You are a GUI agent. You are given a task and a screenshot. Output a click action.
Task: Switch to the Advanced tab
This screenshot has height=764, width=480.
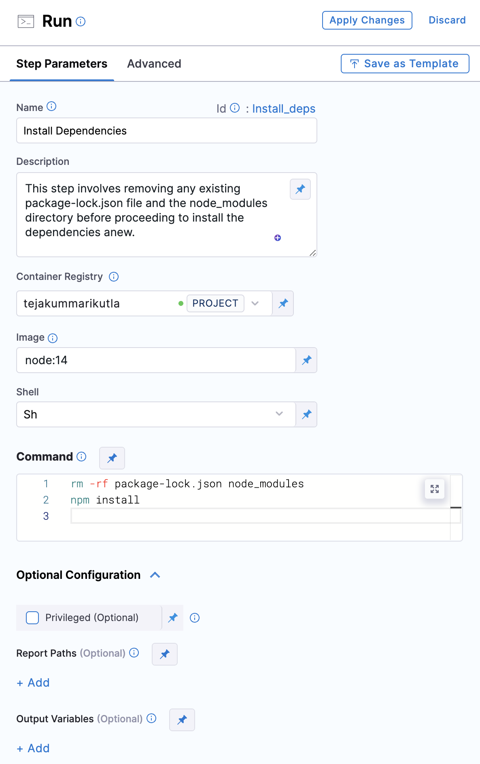[x=154, y=64]
